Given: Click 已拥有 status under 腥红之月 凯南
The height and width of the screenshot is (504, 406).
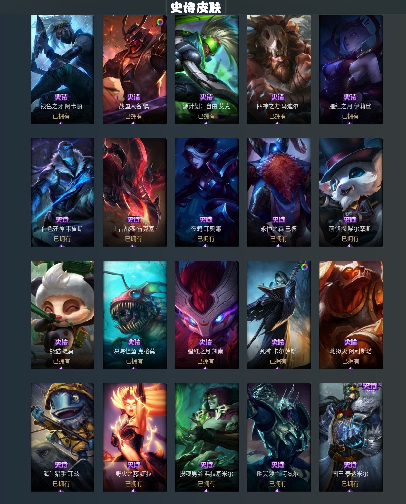Looking at the screenshot, I should pyautogui.click(x=206, y=361).
